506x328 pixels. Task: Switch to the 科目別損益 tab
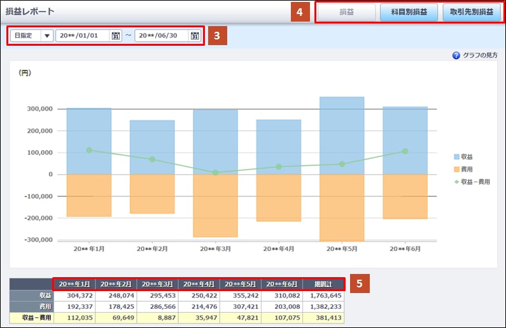[409, 12]
